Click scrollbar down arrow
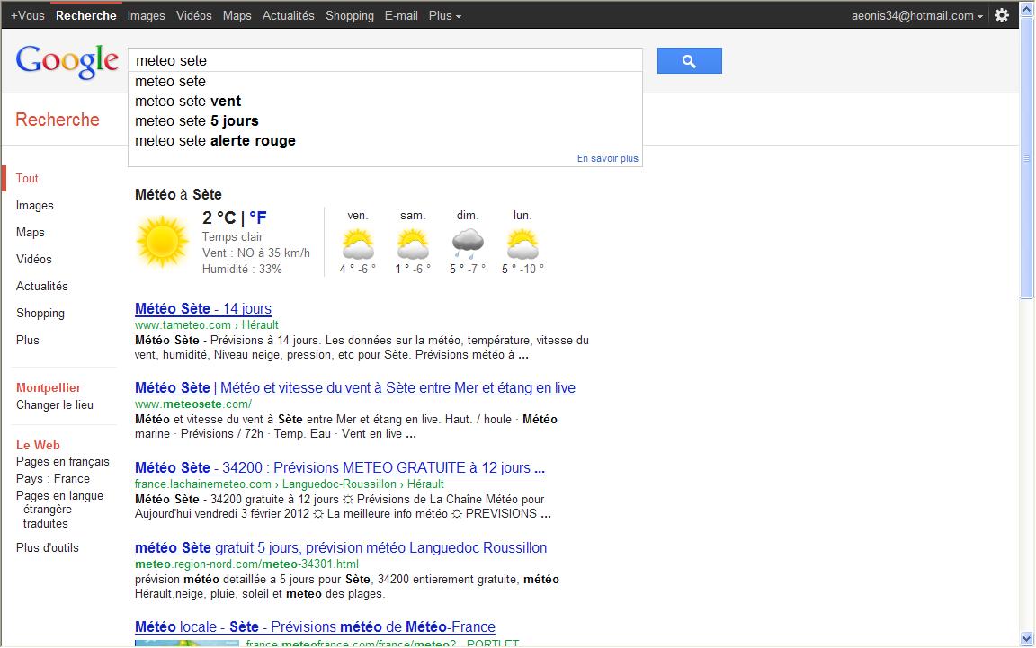The image size is (1036, 648). tap(1026, 639)
